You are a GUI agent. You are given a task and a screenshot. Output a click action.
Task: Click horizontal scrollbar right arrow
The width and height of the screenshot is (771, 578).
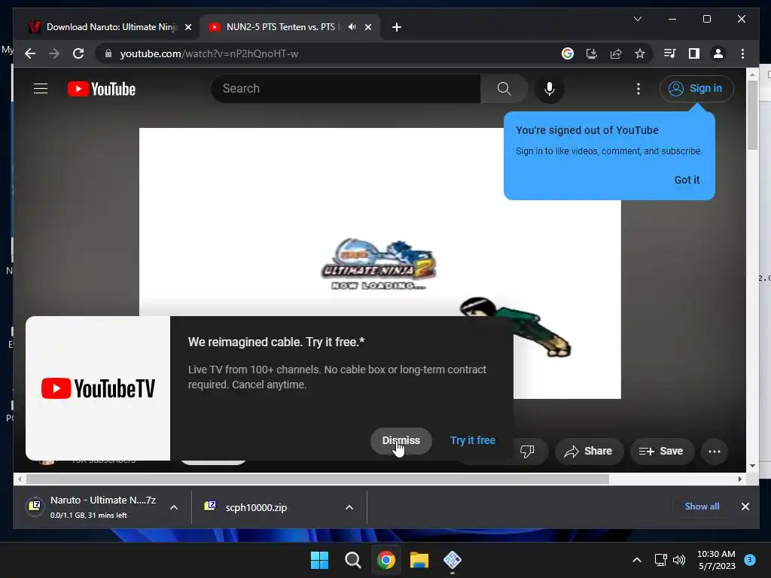click(x=740, y=479)
